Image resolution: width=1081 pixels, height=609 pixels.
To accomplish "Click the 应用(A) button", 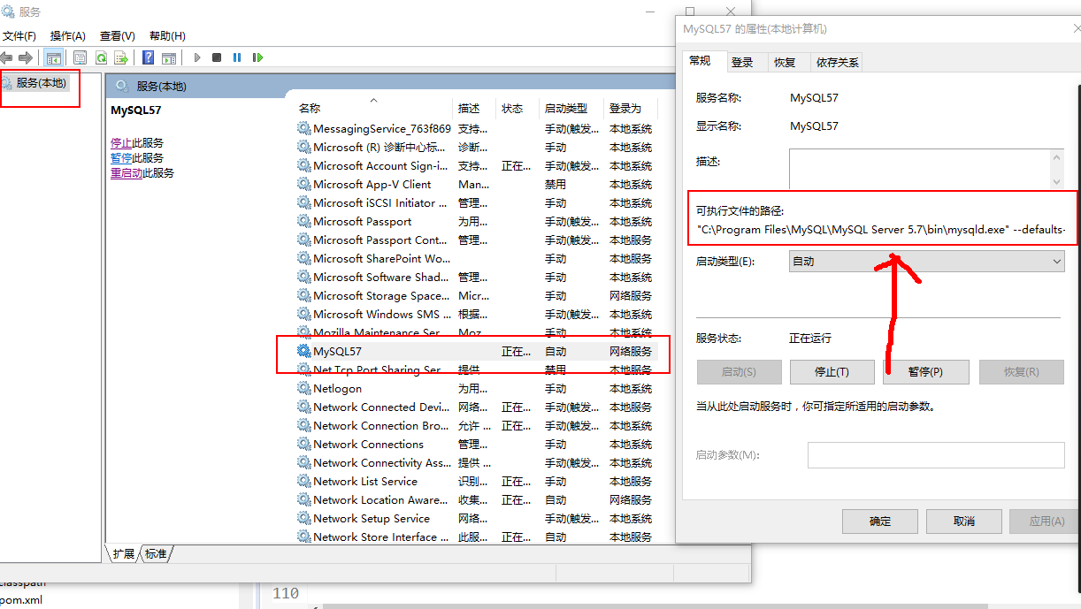I will coord(1046,521).
